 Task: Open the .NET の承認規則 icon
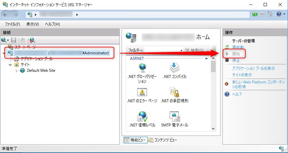pyautogui.click(x=174, y=93)
